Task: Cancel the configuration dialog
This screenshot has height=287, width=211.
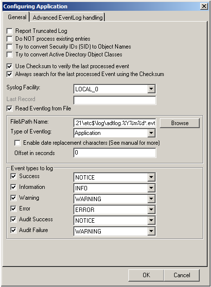Action: 181,275
